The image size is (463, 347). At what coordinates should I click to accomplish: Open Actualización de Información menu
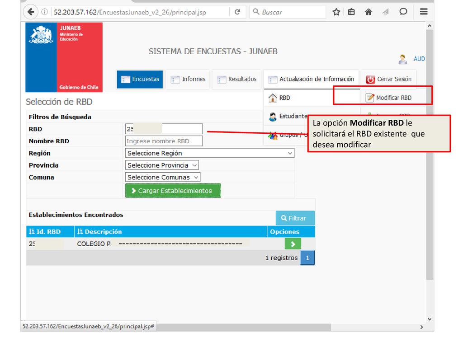[311, 80]
